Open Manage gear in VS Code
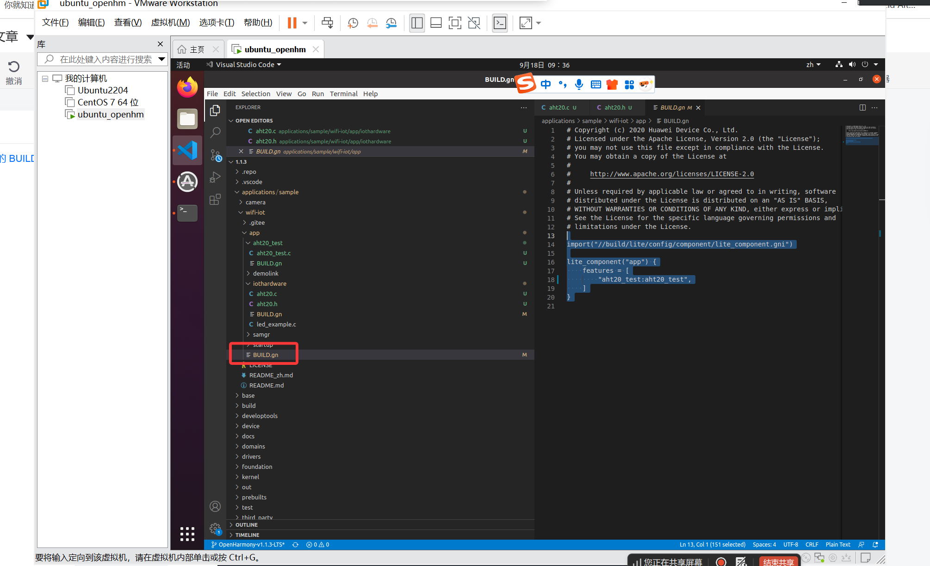 [215, 529]
